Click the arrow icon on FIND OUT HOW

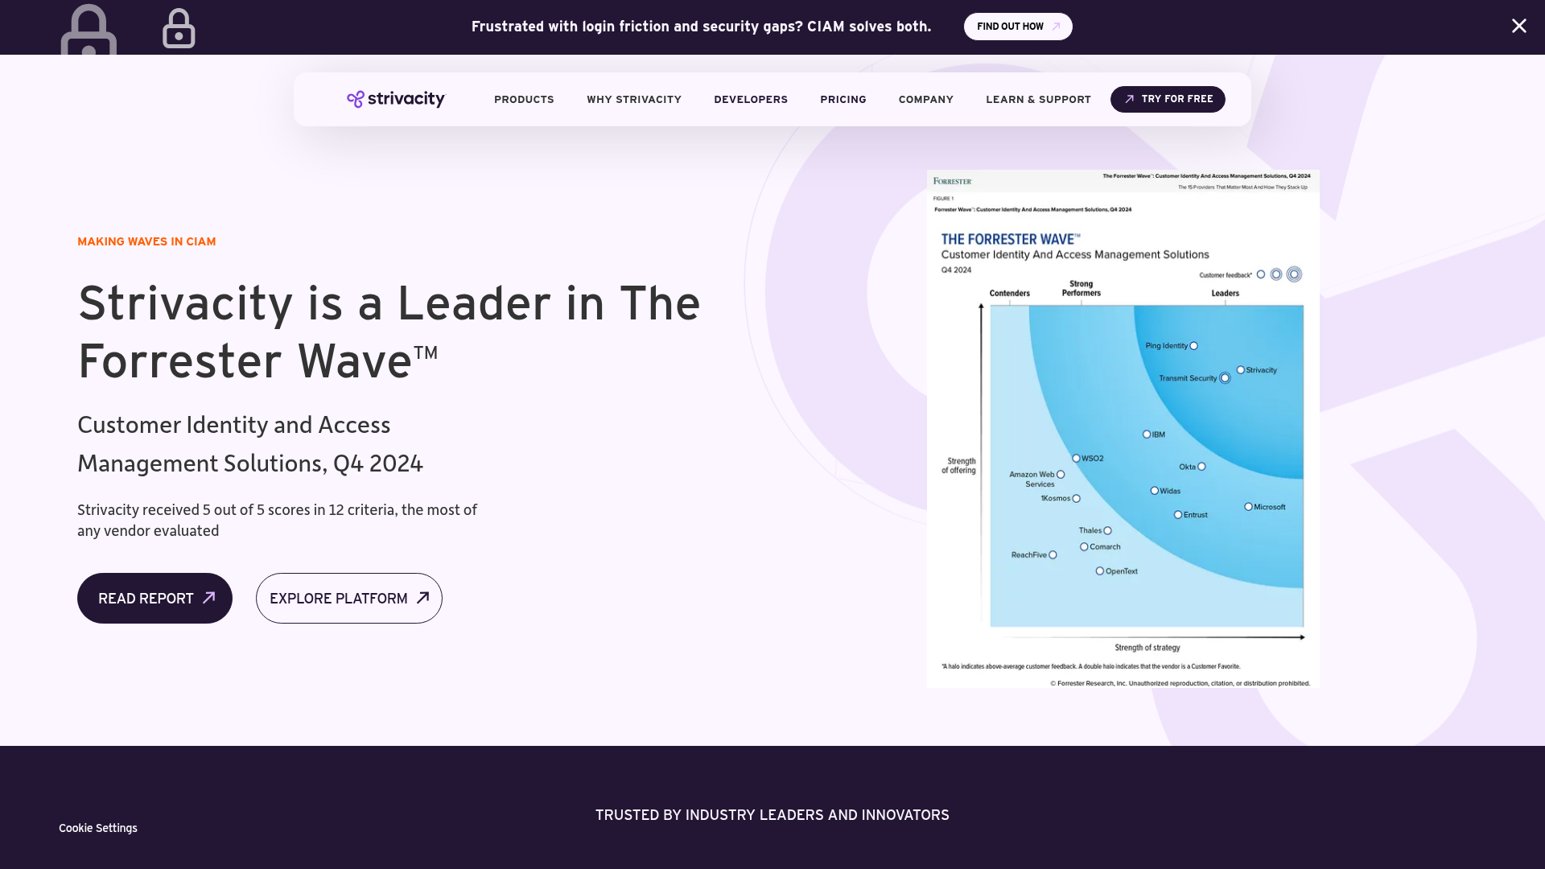point(1055,26)
